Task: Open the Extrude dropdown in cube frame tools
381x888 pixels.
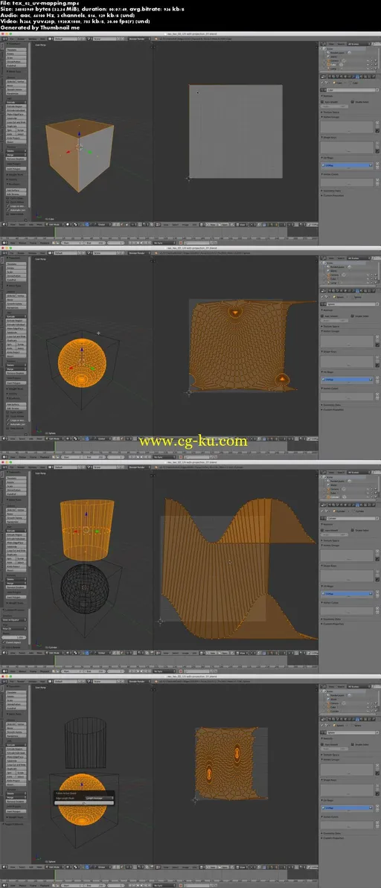Action: (x=16, y=103)
